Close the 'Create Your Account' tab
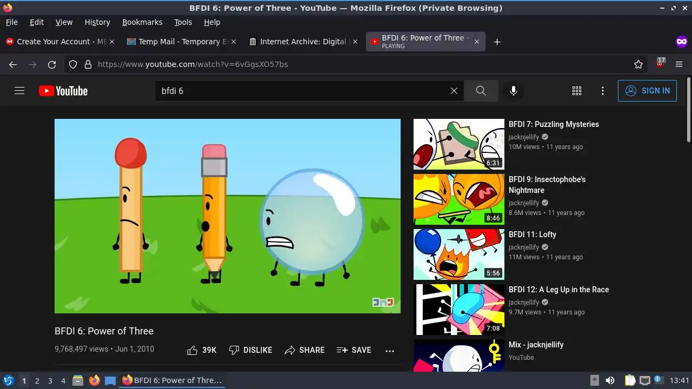 (x=112, y=42)
